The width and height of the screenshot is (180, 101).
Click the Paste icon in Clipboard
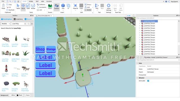(x=3, y=6)
